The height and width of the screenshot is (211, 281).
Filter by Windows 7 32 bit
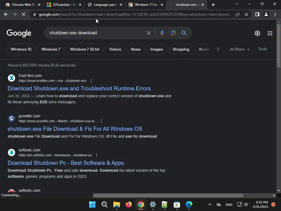[85, 49]
